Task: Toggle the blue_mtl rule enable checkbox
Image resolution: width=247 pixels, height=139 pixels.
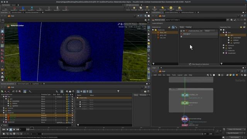Action: click(181, 31)
